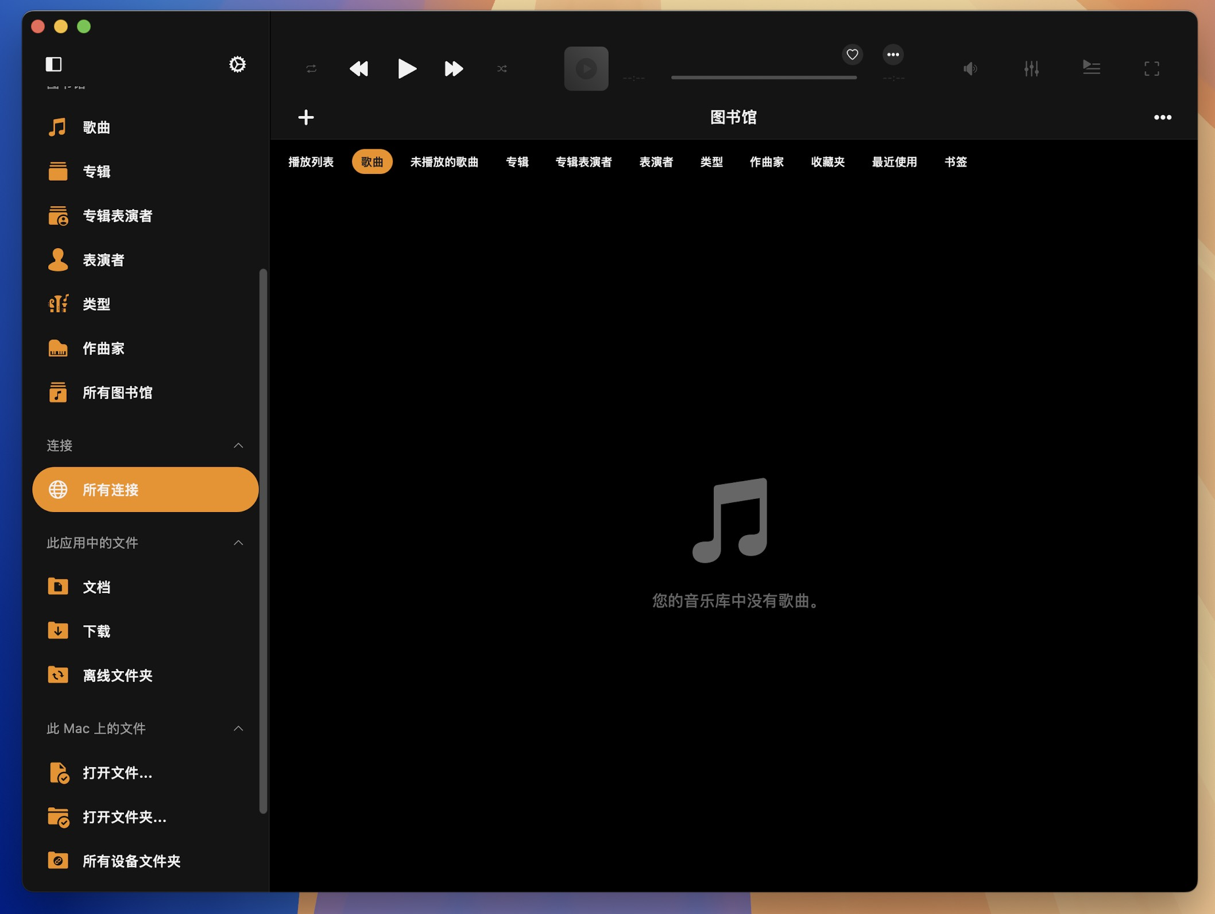Screen dimensions: 1215x914
Task: Toggle repeat playback mode
Action: click(310, 68)
